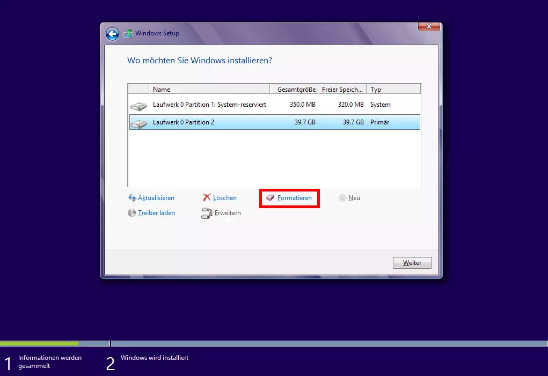Select the Formatieren link
Viewport: 548px width, 376px height.
coord(294,198)
